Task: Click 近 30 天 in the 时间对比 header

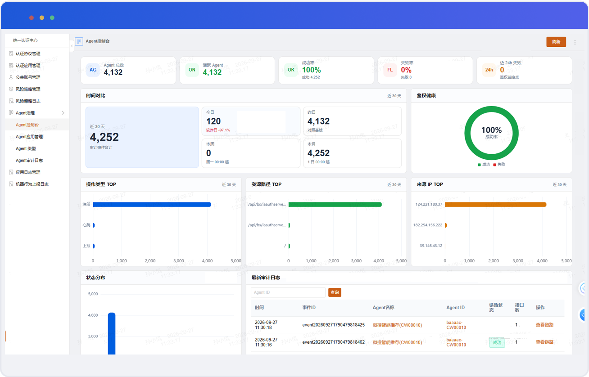Action: 394,96
